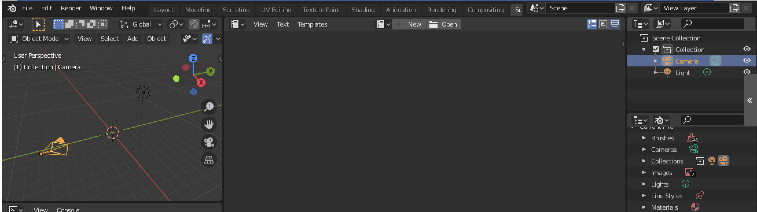This screenshot has height=212, width=757.
Task: Toggle the camera view icon
Action: click(209, 142)
